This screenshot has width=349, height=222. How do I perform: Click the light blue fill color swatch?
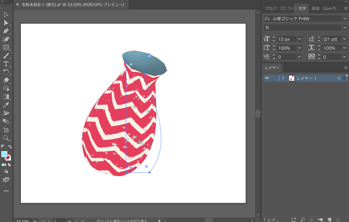point(4,154)
